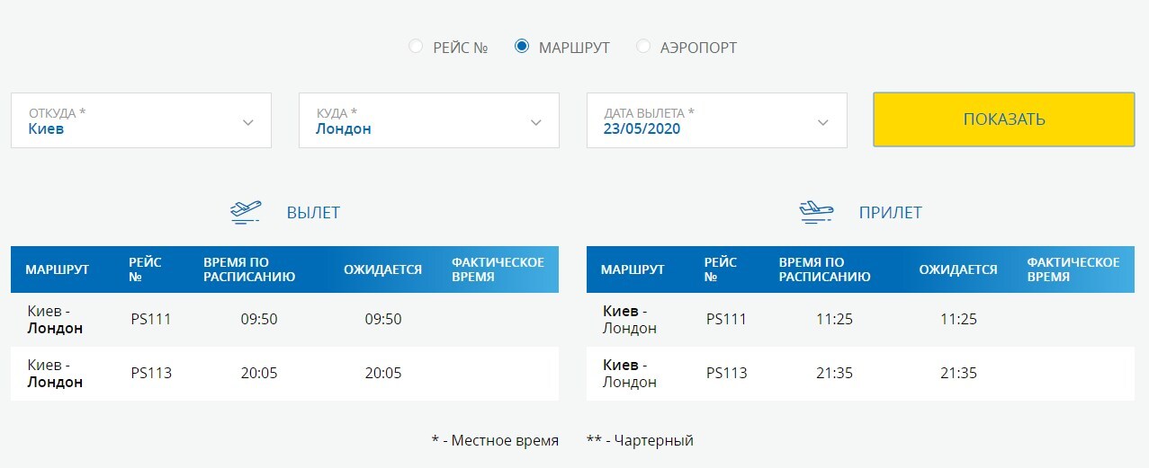Click the 23/05/2020 date field

click(x=642, y=128)
